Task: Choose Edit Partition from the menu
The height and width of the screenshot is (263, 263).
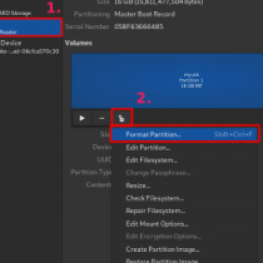Action: (x=149, y=147)
